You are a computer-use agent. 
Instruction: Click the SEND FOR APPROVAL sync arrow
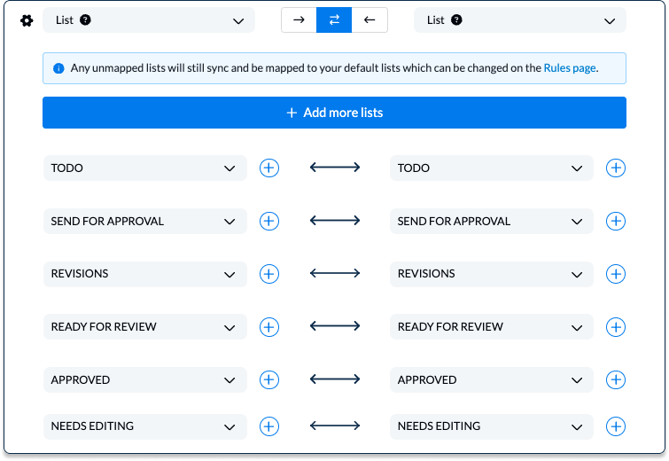click(x=335, y=220)
